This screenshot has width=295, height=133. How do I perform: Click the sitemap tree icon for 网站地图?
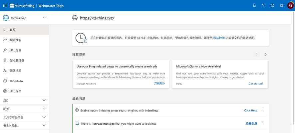point(5,70)
